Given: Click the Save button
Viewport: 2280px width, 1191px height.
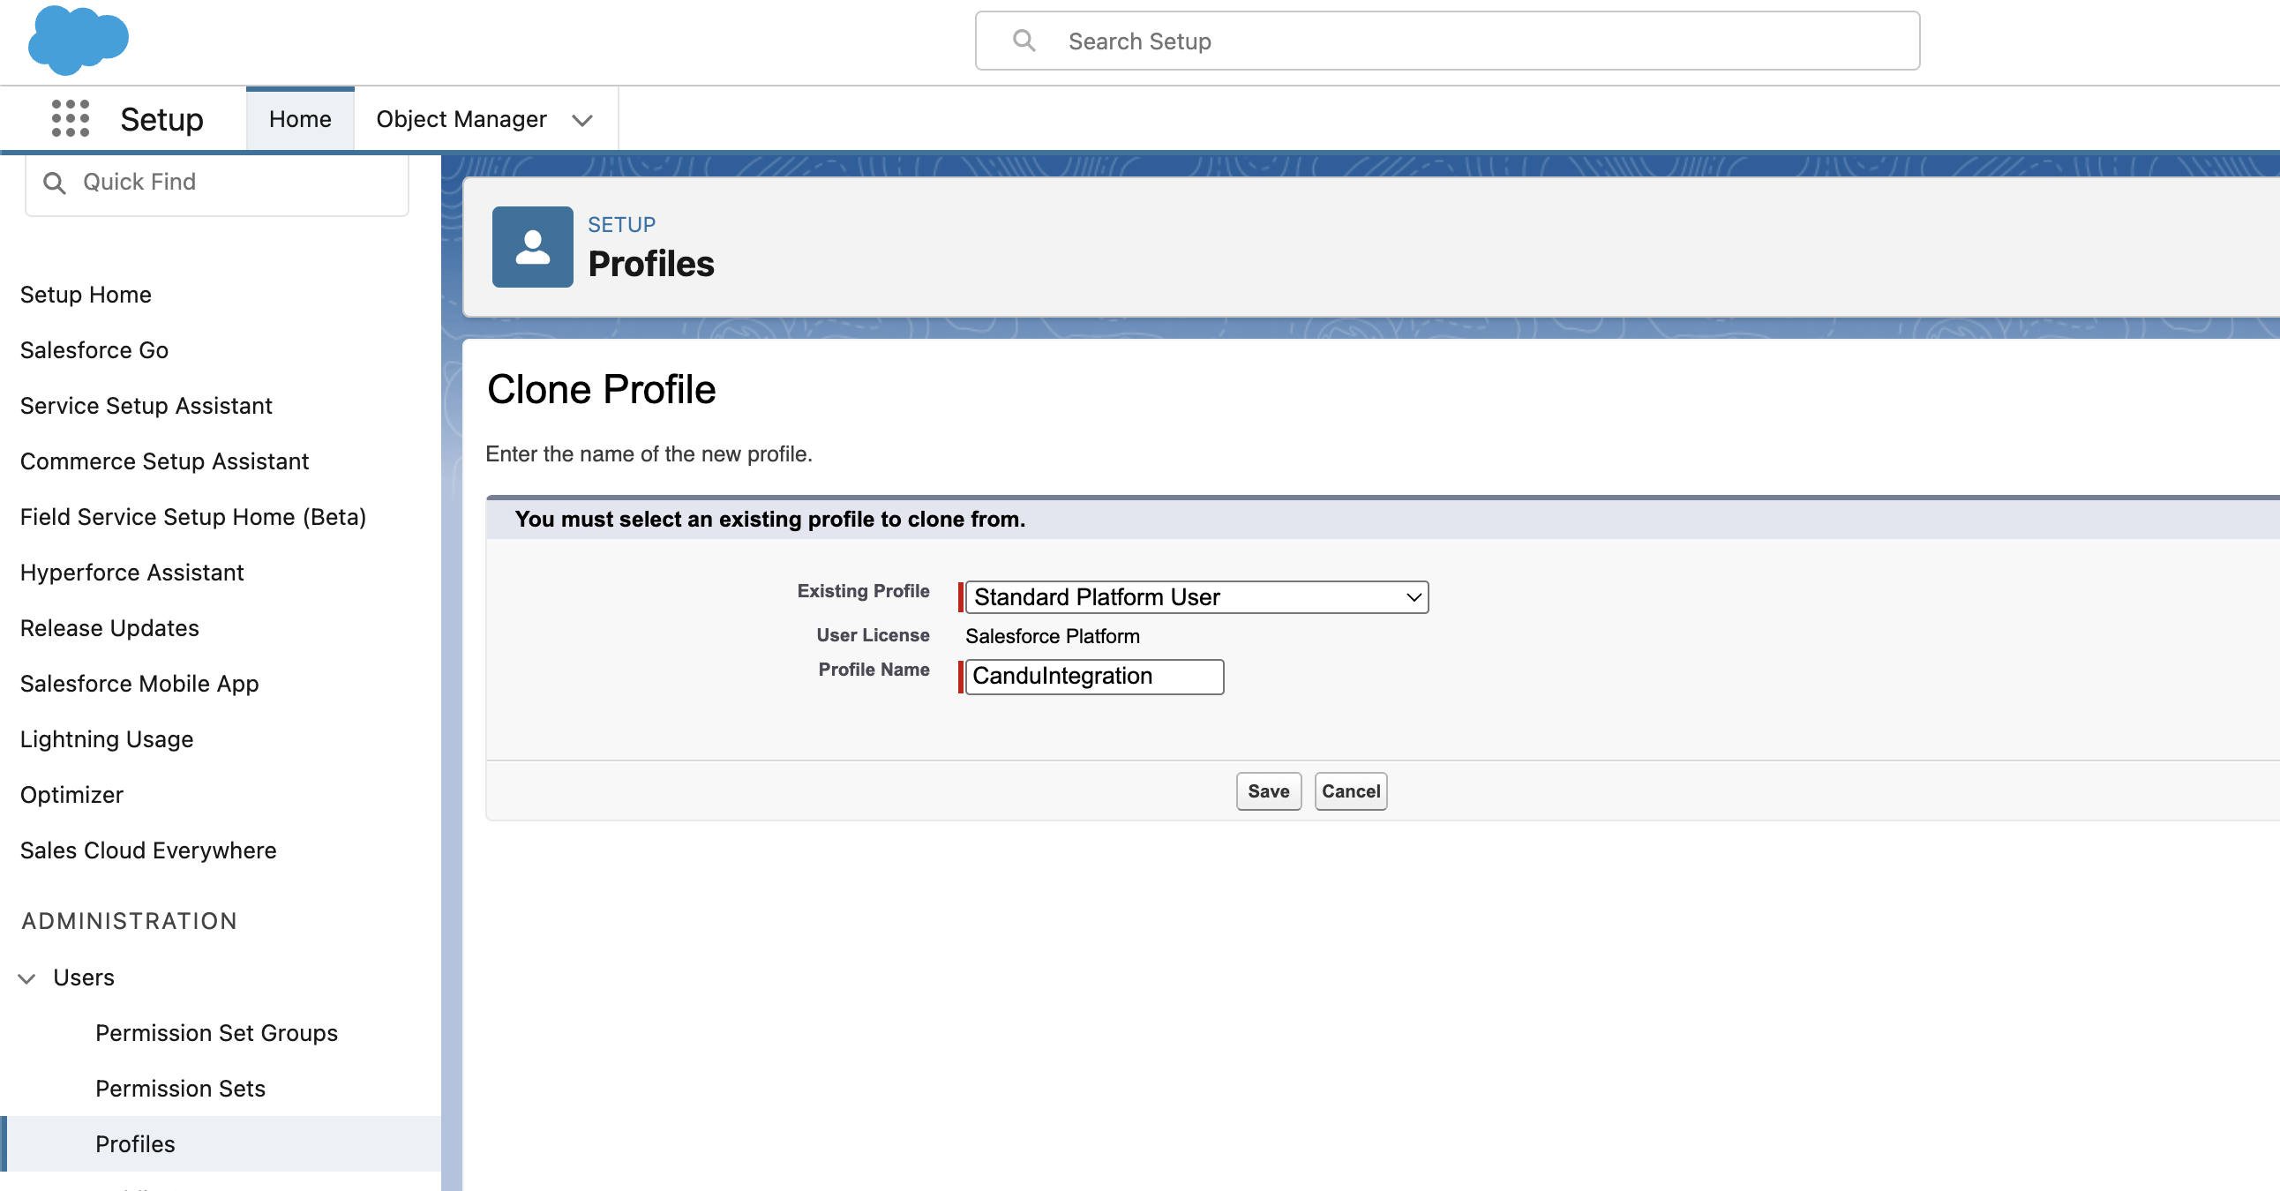Looking at the screenshot, I should [x=1267, y=791].
